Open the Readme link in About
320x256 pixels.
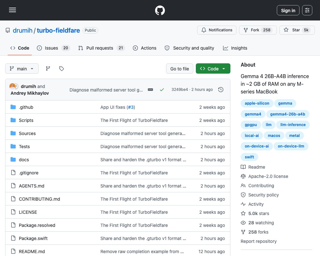pyautogui.click(x=253, y=167)
